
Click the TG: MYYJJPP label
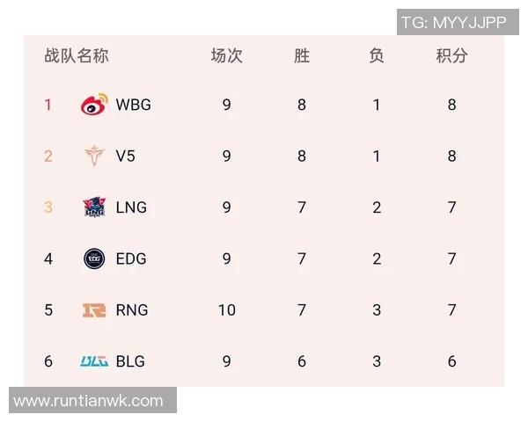click(453, 22)
